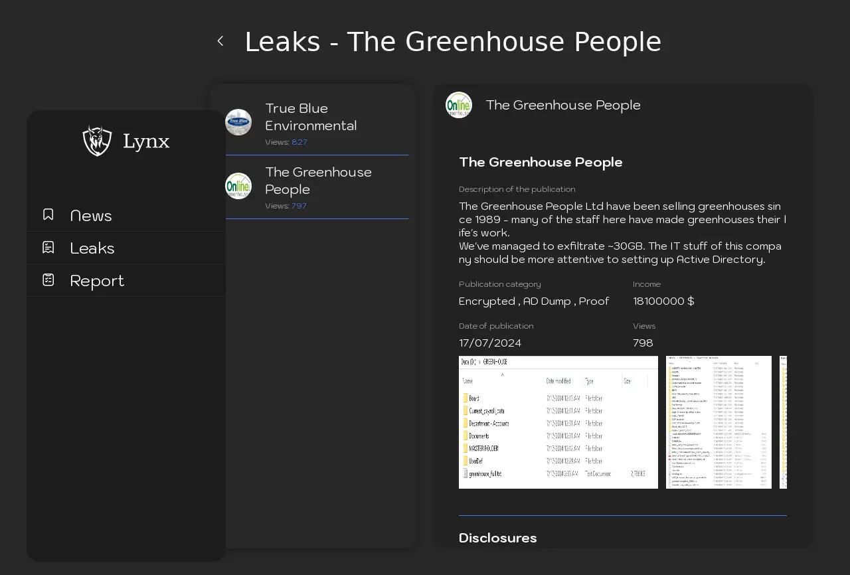
Task: Select the True Blue Environmental entry title
Action: 311,117
